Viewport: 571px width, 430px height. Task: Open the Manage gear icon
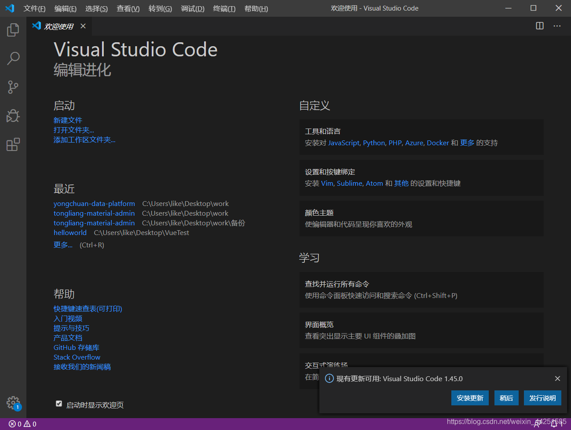13,402
